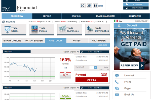Viewport: 151px width, 100px height.
Task: Click the Email Us link
Action: click(x=129, y=94)
